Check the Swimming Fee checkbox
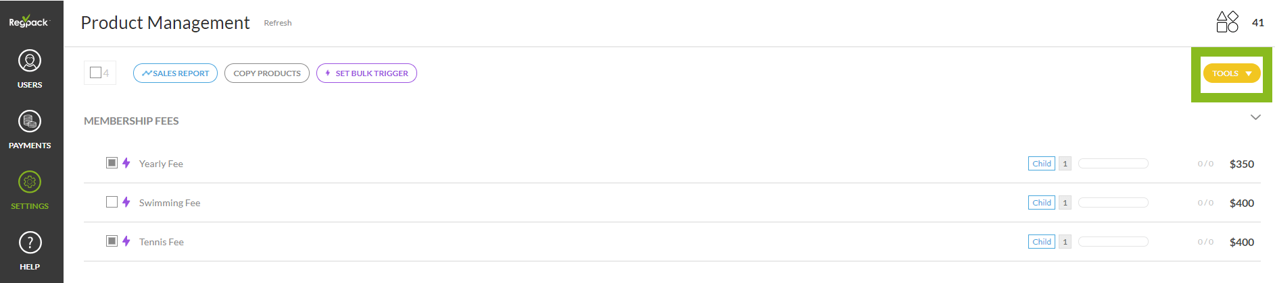The height and width of the screenshot is (283, 1275). pos(112,202)
